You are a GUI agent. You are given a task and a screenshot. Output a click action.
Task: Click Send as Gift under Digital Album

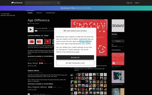click(32, 90)
